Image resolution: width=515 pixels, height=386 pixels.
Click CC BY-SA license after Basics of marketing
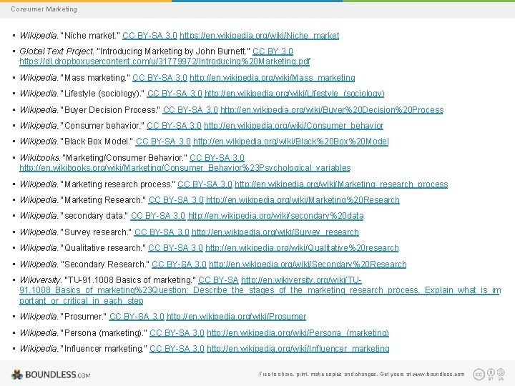pos(218,280)
